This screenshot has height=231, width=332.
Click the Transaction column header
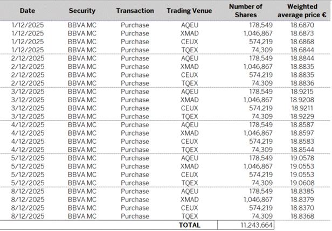click(x=135, y=11)
